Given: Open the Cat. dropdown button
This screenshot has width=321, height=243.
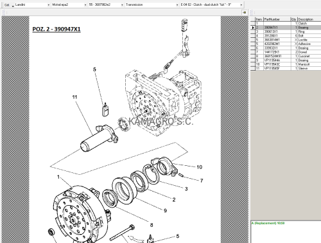Looking at the screenshot, I should [8, 4].
